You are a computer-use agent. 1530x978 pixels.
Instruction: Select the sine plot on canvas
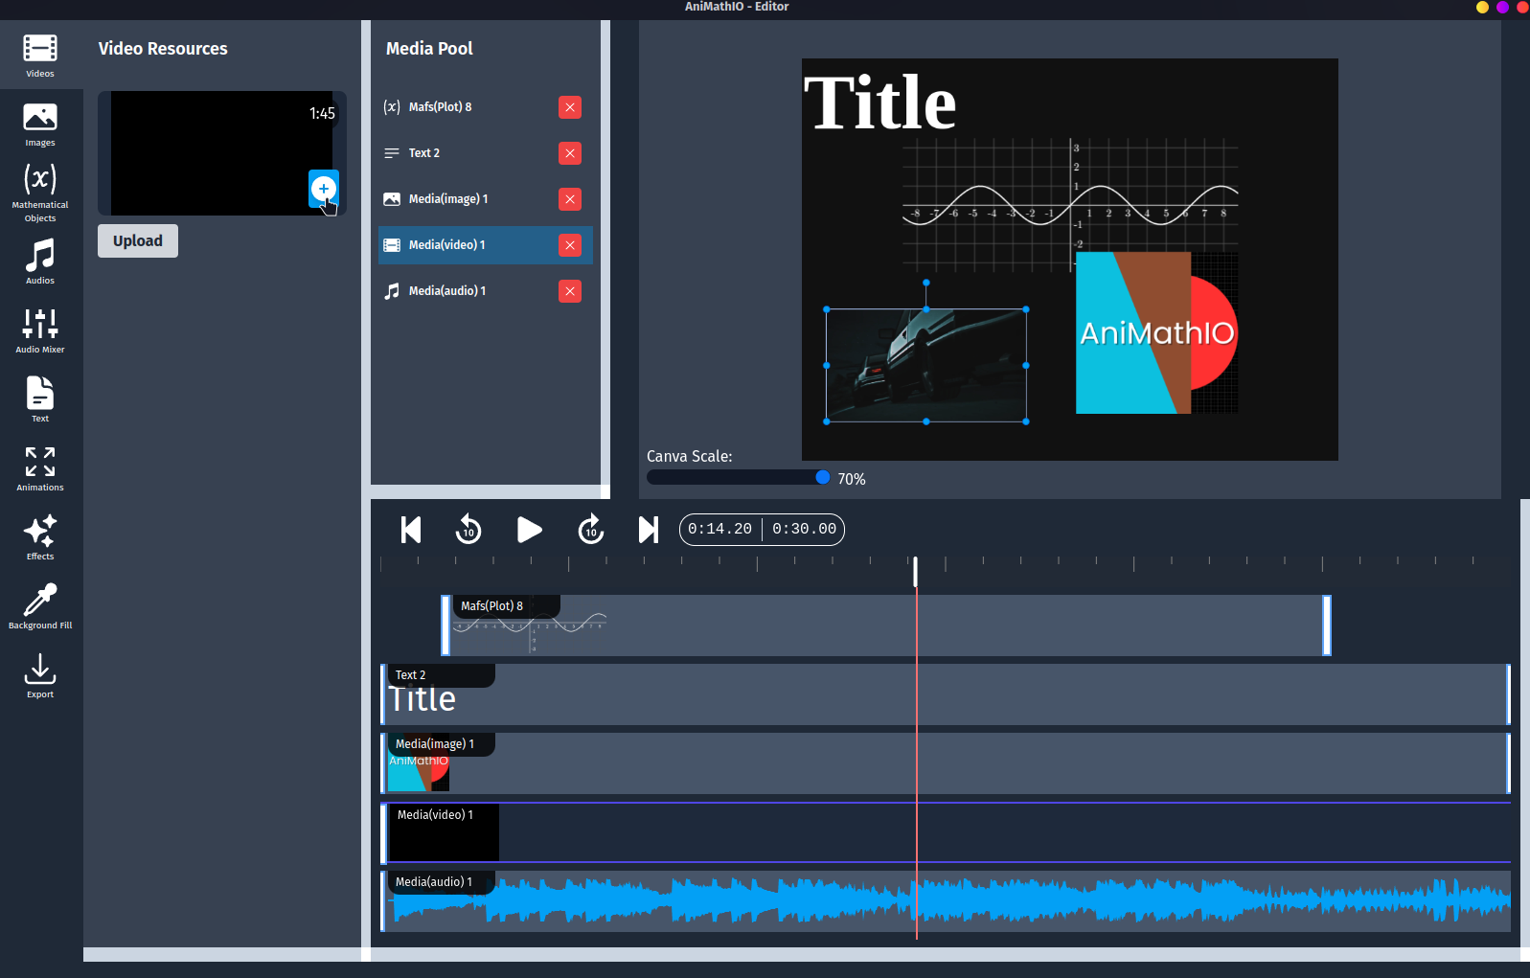coord(1070,205)
